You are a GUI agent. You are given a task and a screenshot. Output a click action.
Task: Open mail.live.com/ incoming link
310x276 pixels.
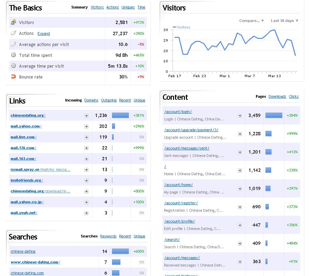(24, 137)
